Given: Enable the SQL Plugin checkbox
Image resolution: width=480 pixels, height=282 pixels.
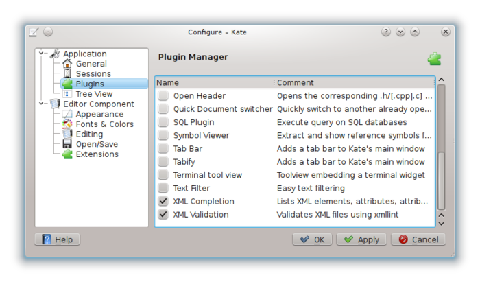Looking at the screenshot, I should point(163,122).
